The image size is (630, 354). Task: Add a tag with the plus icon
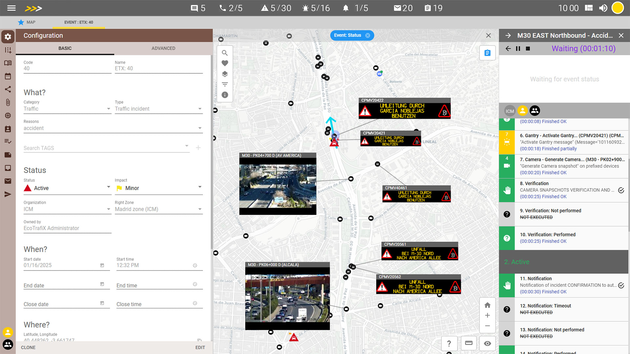(x=198, y=148)
